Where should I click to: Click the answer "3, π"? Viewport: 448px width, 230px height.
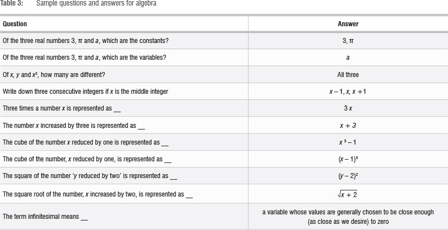click(348, 41)
